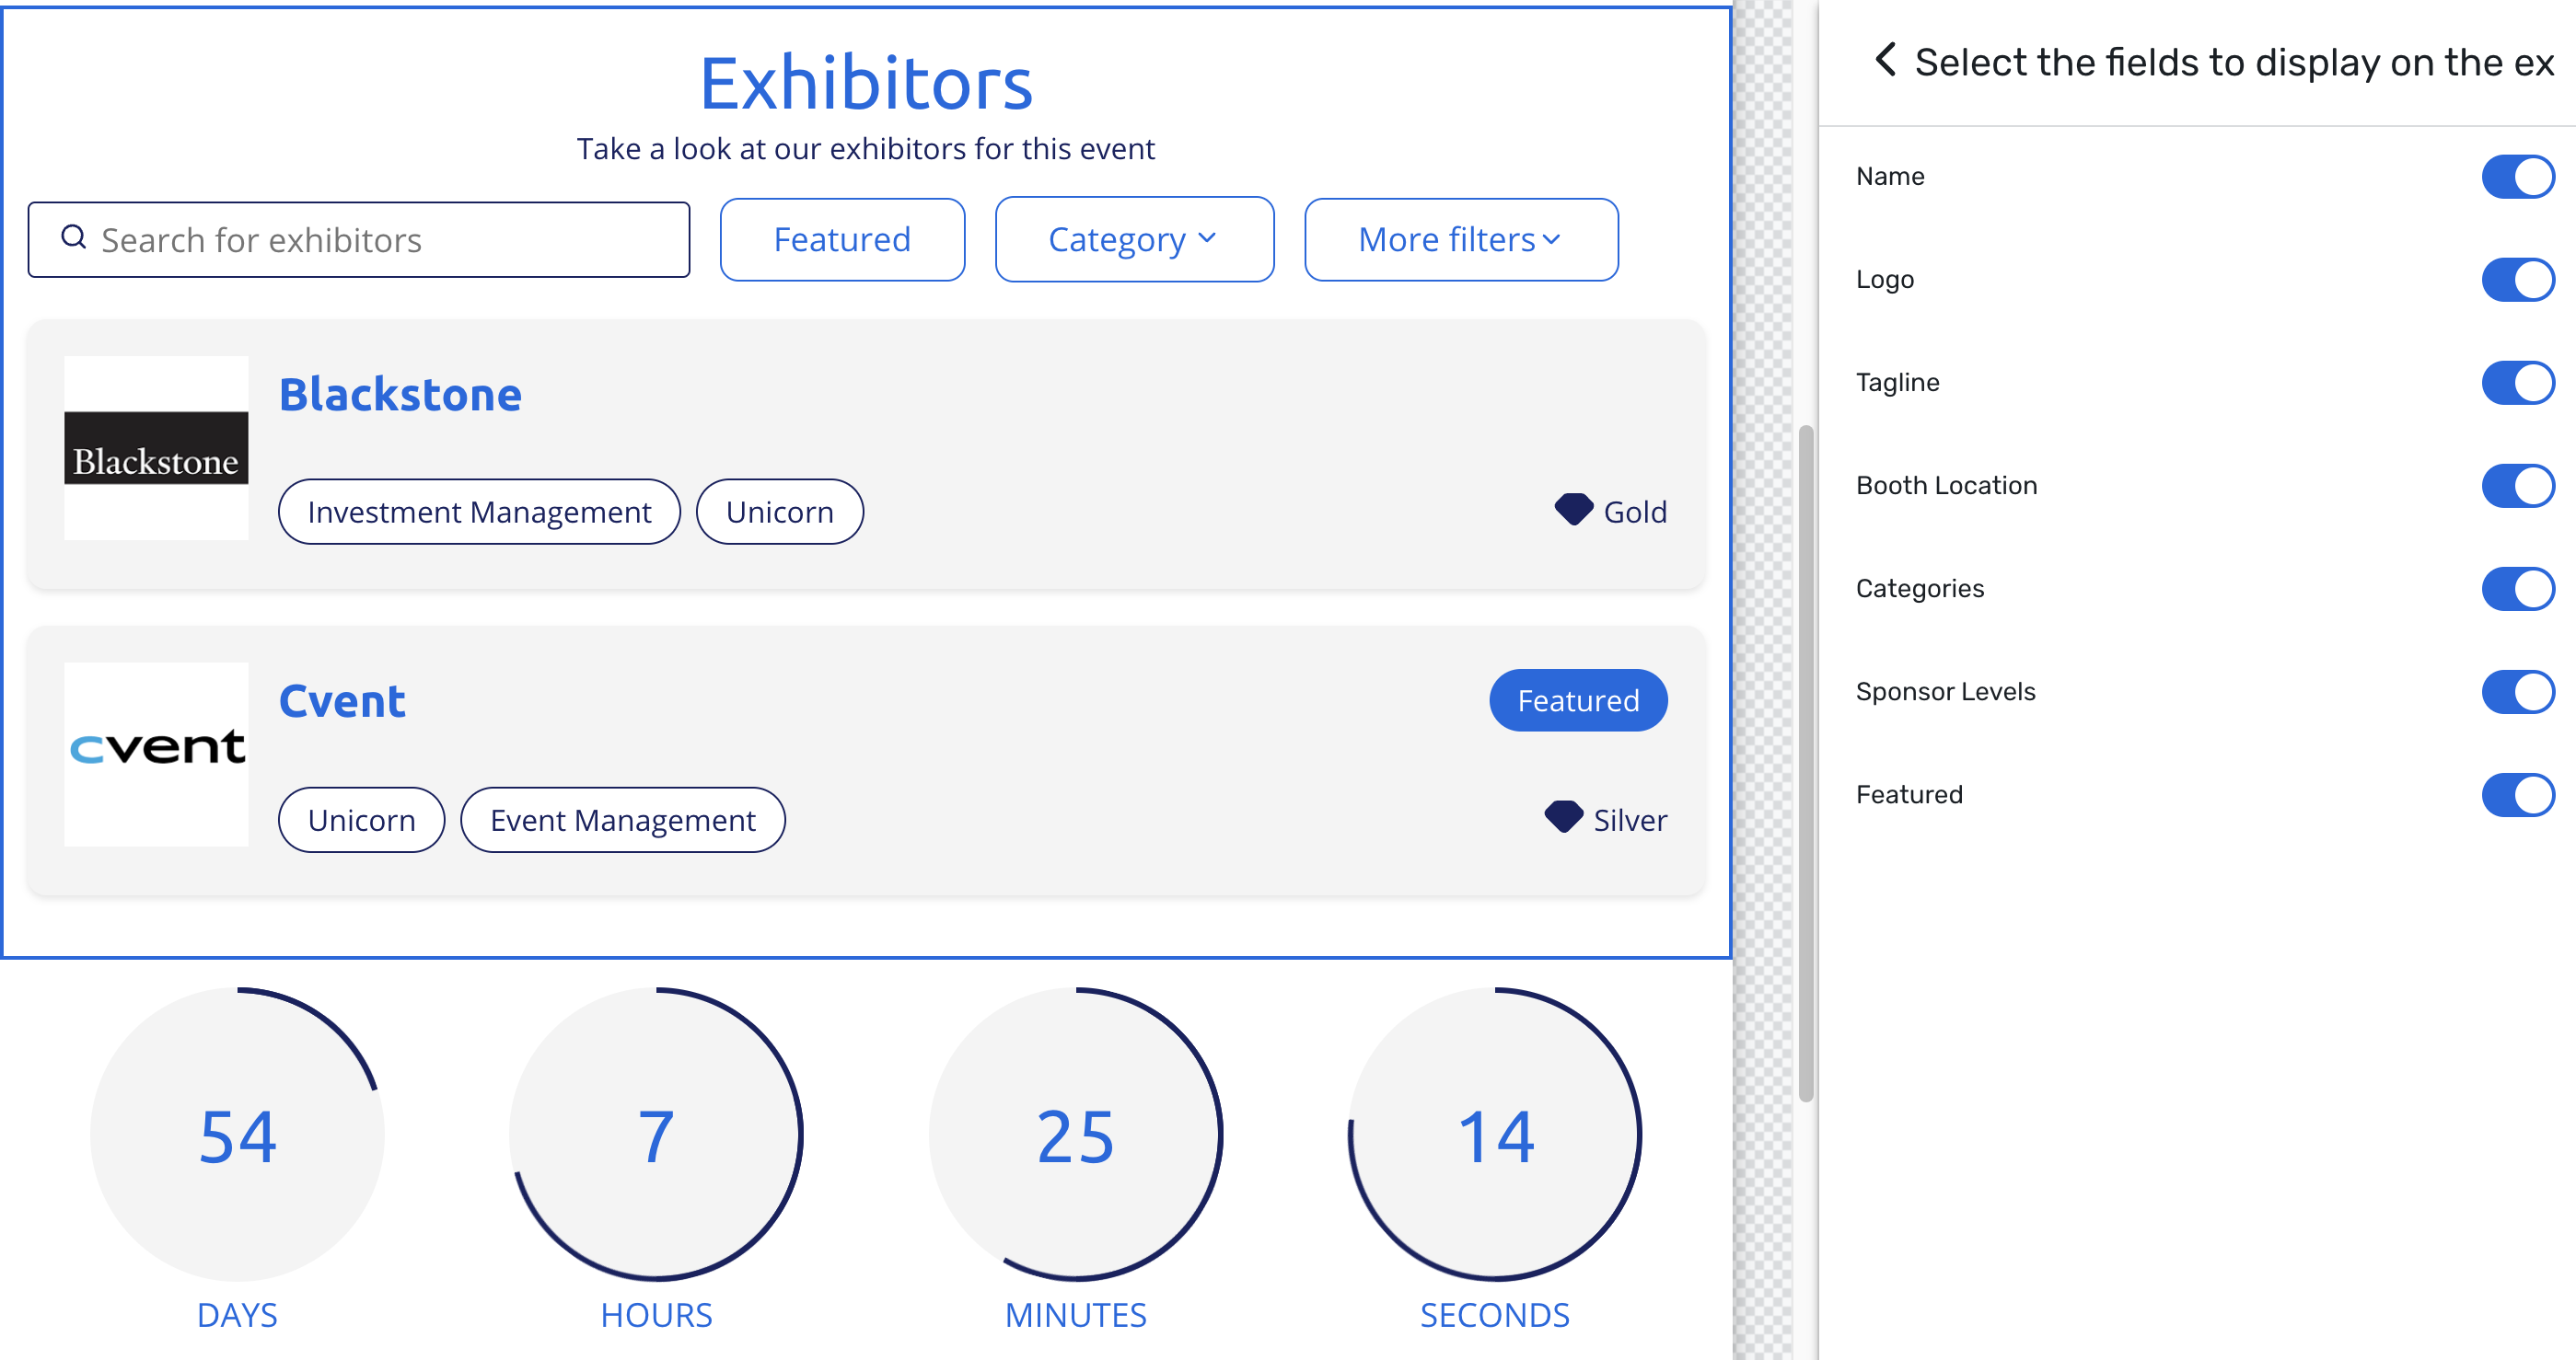Disable the Booth Location field

coord(2517,486)
